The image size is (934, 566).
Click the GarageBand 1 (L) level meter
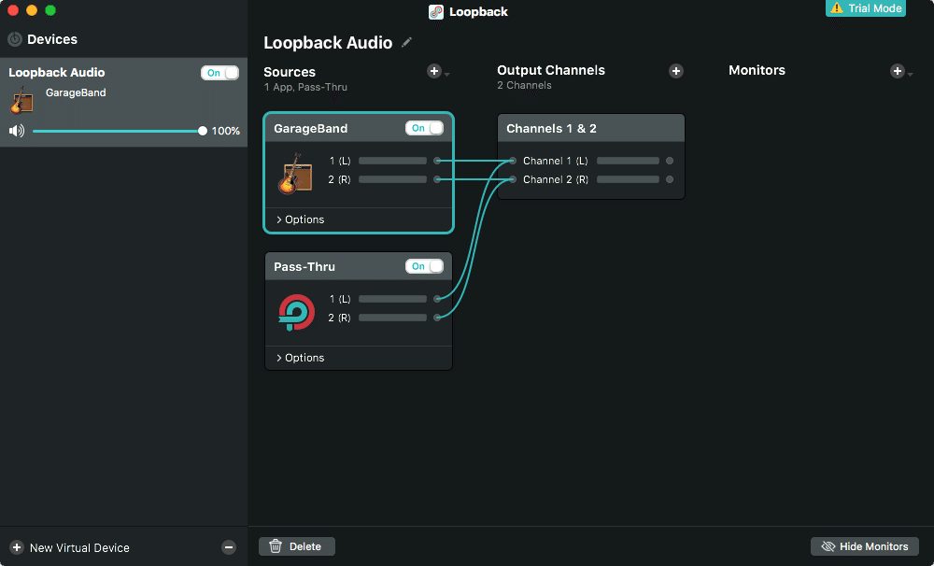pos(392,161)
